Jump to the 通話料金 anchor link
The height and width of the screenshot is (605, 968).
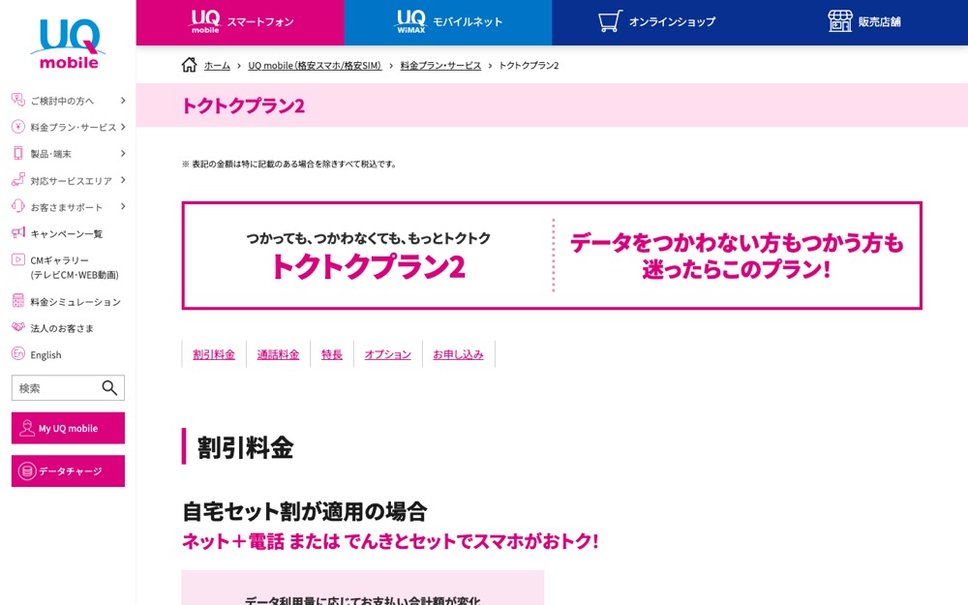278,354
